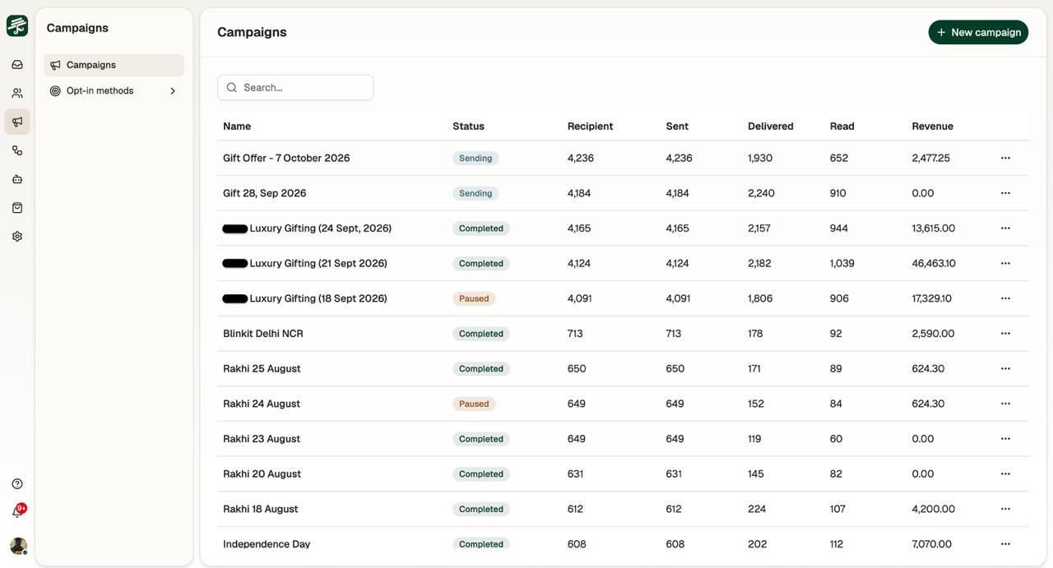Click the New campaign button
This screenshot has width=1053, height=568.
pos(978,32)
